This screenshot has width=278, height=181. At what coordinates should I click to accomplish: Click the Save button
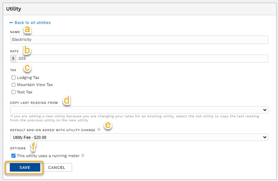[25, 167]
